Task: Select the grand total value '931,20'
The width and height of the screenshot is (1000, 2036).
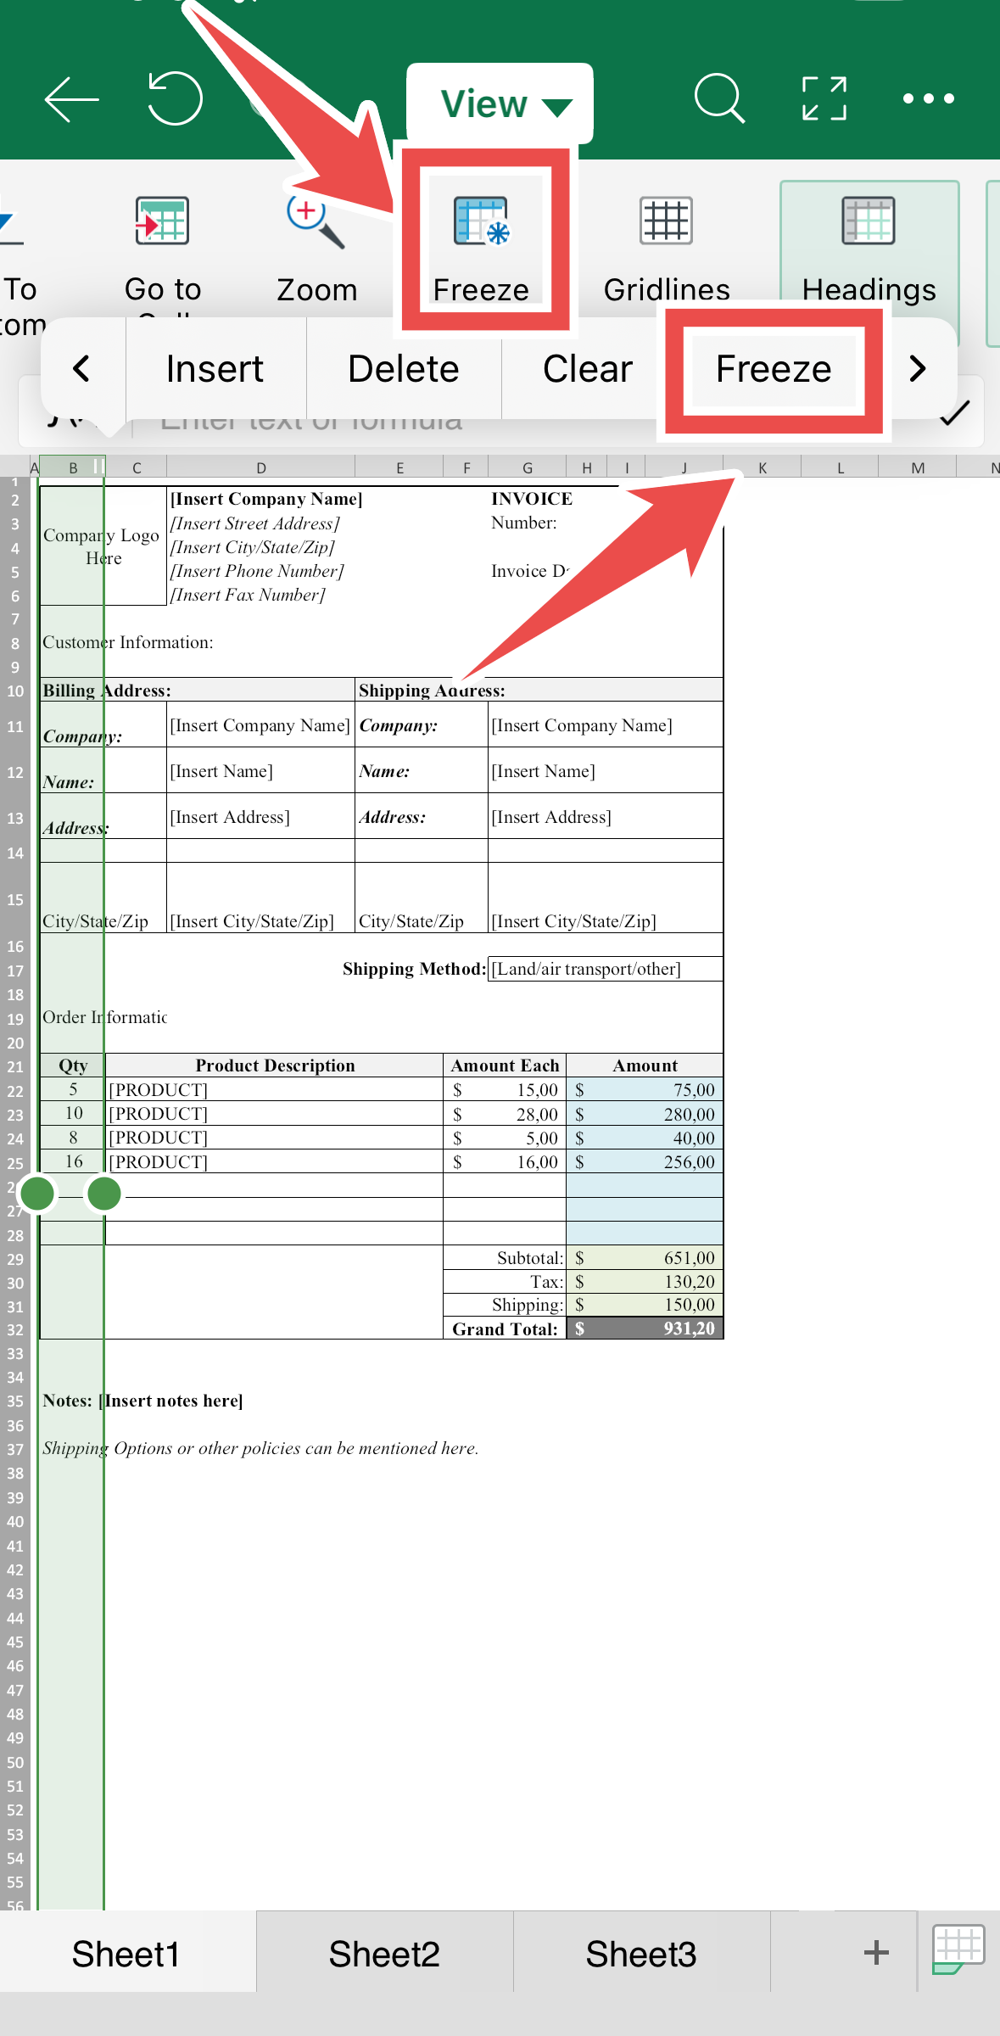Action: tap(645, 1328)
